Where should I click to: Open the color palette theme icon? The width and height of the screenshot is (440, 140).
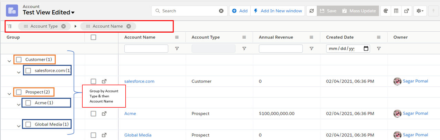coord(386,11)
